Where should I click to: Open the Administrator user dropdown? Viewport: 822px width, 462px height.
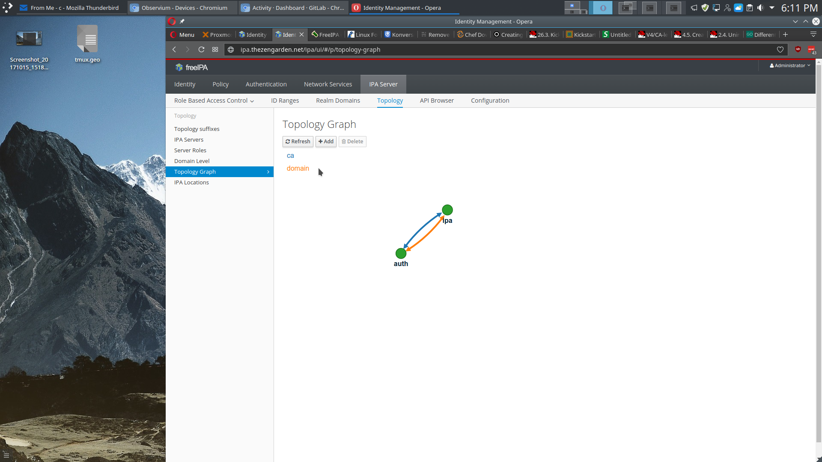coord(790,65)
